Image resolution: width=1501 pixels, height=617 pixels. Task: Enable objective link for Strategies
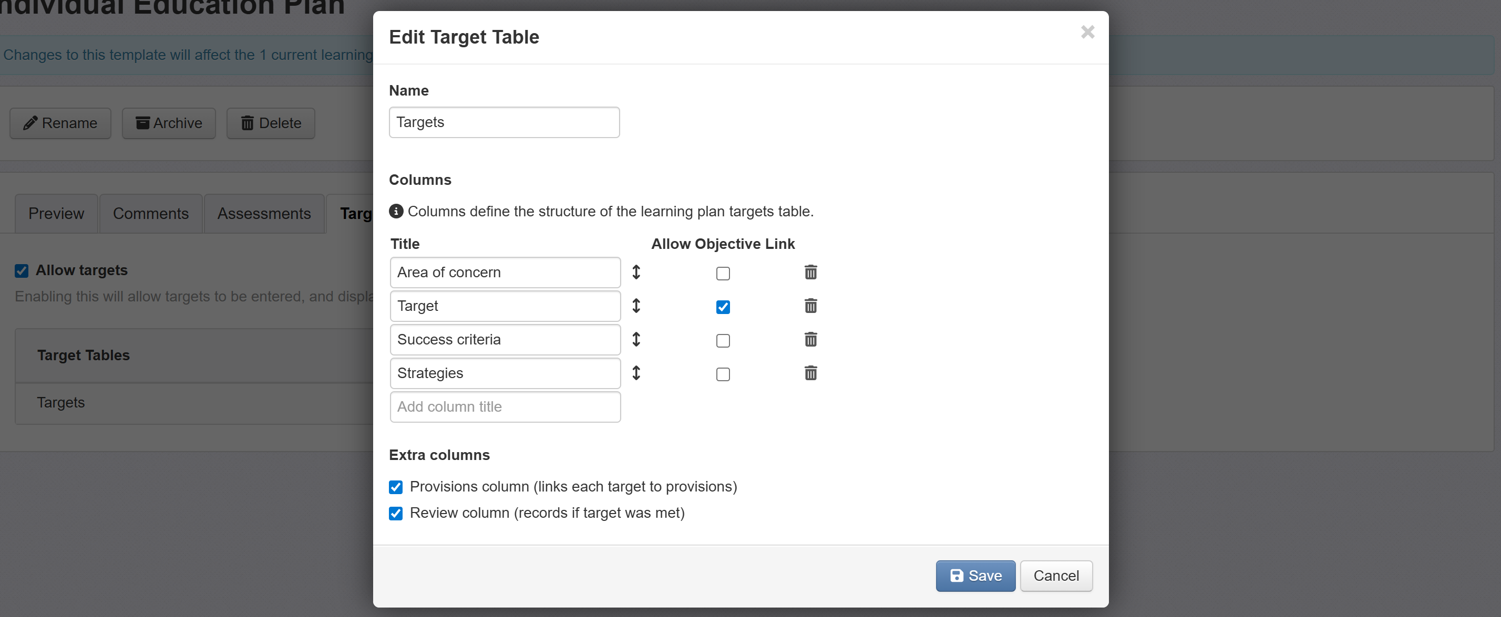[723, 374]
